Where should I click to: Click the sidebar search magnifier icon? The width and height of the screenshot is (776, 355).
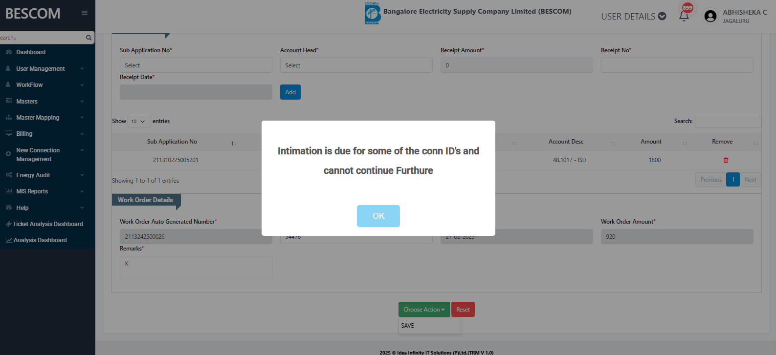(89, 38)
